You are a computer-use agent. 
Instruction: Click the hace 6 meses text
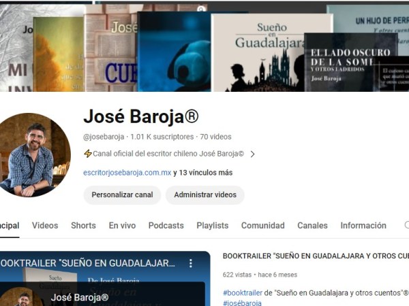coord(277,275)
